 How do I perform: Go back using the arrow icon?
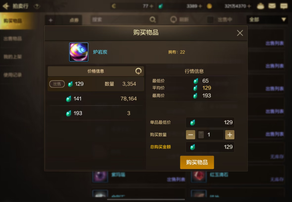[x=6, y=6]
